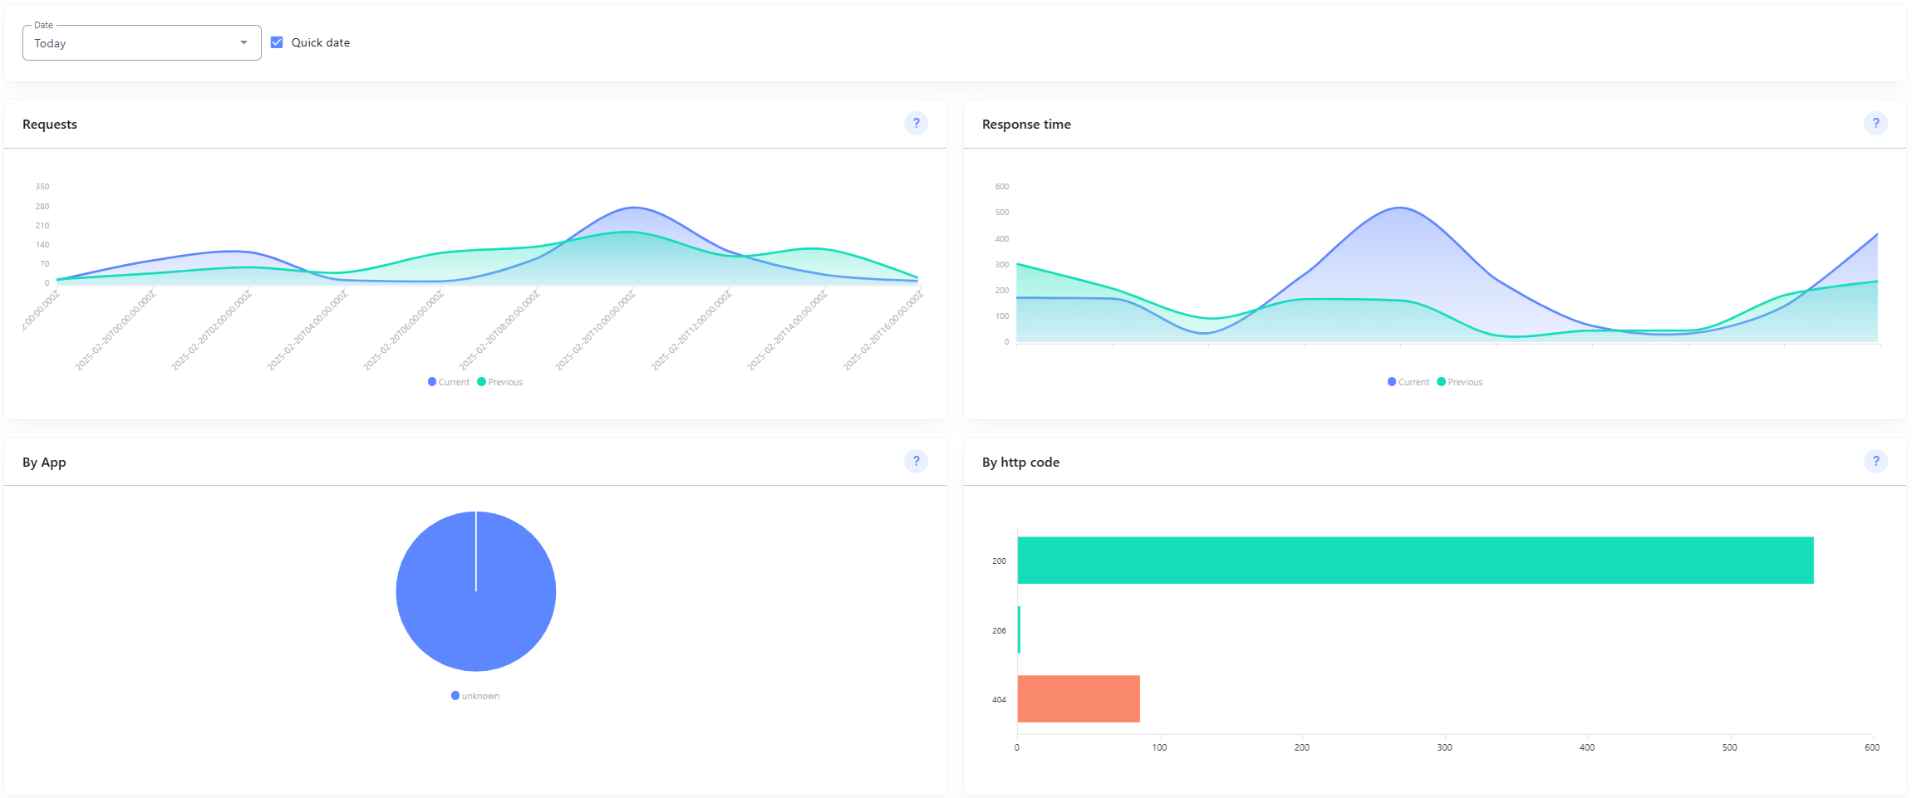Click the 2025-02-20T02:00:00.000Z axis label

tap(211, 330)
